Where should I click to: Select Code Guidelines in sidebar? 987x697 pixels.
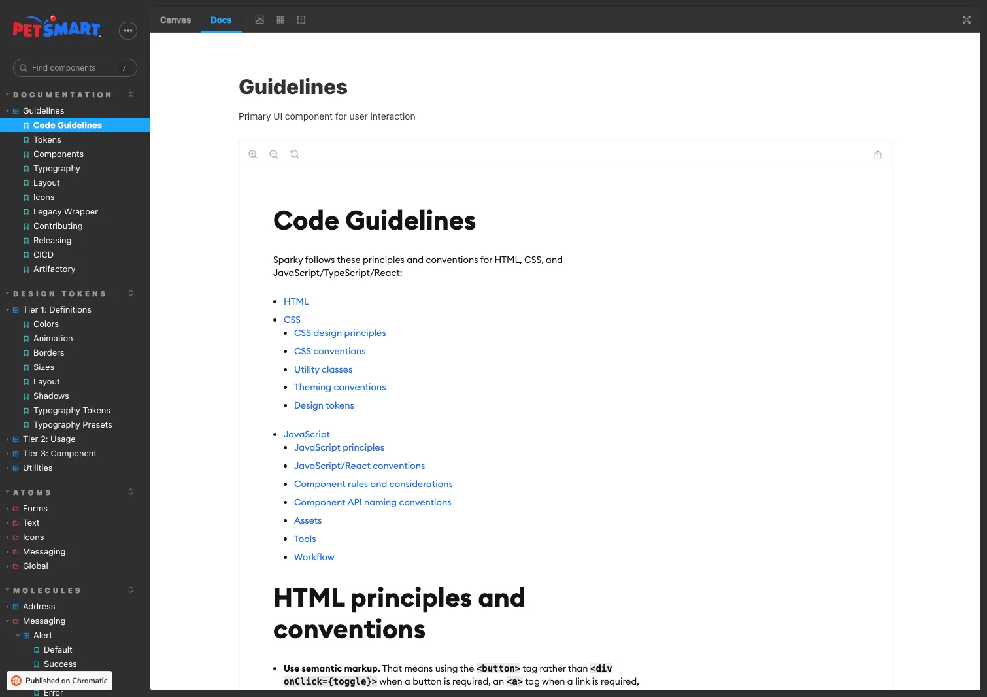click(x=75, y=126)
